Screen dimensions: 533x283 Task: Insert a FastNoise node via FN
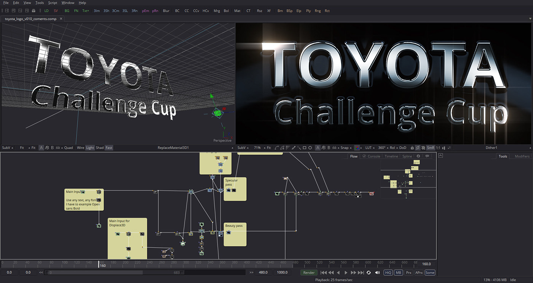76,11
